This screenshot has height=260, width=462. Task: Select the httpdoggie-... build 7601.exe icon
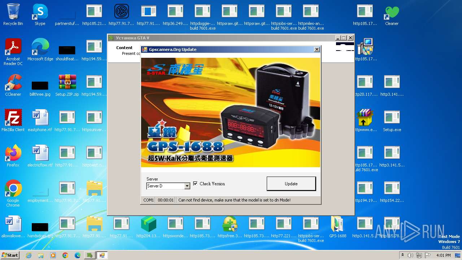[x=202, y=17]
